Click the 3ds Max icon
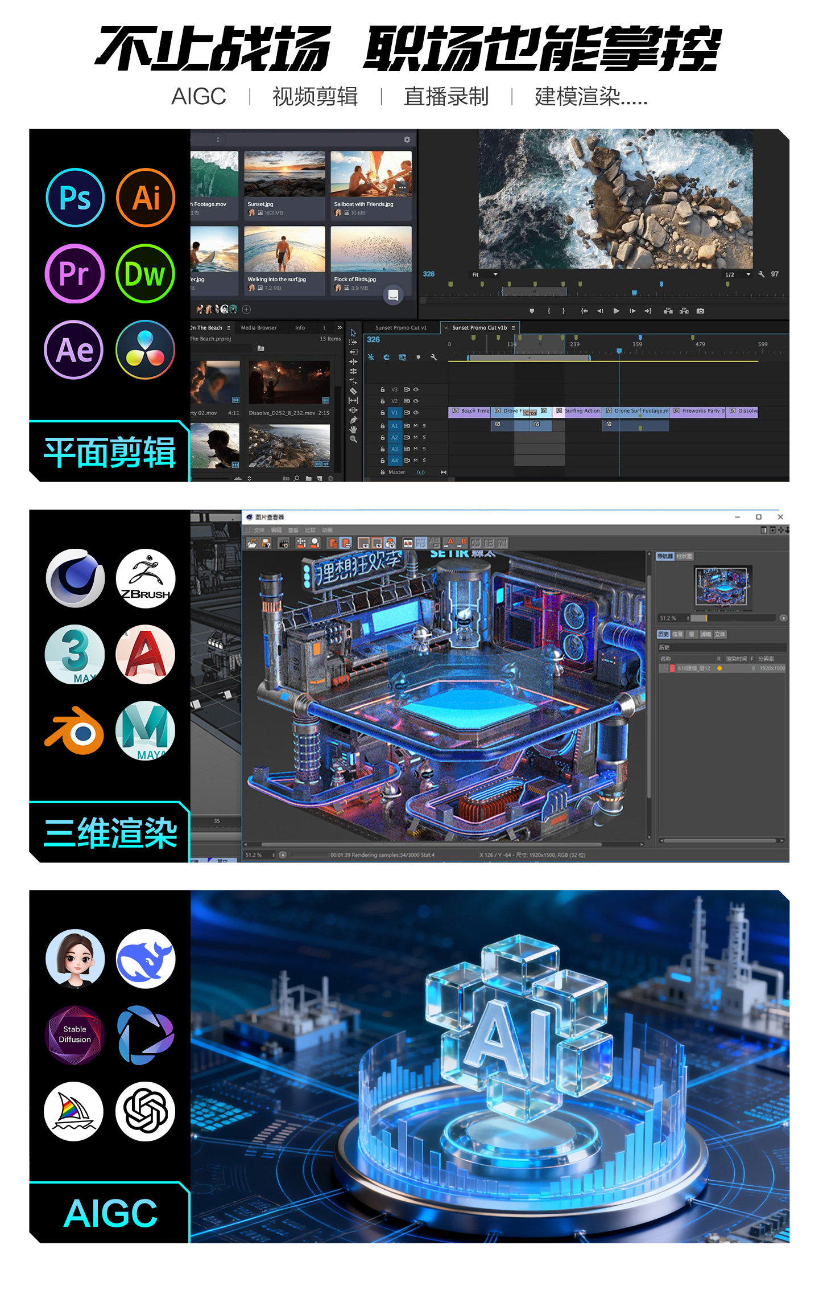819x1290 pixels. (75, 654)
